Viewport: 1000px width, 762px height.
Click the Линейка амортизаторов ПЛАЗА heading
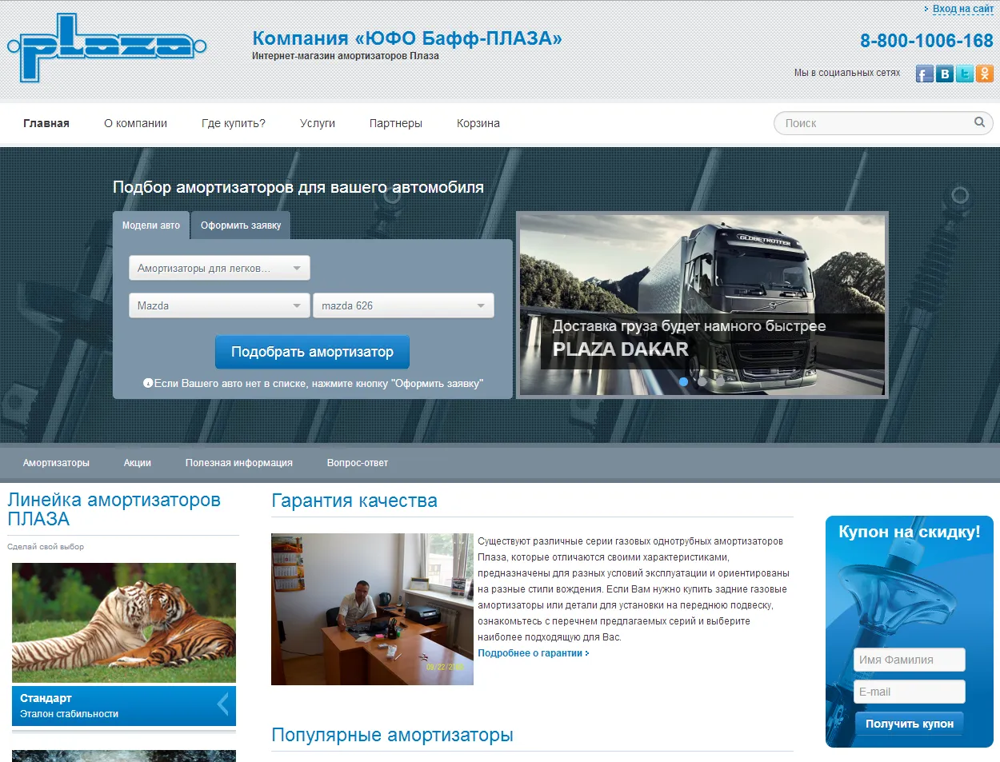pos(114,509)
